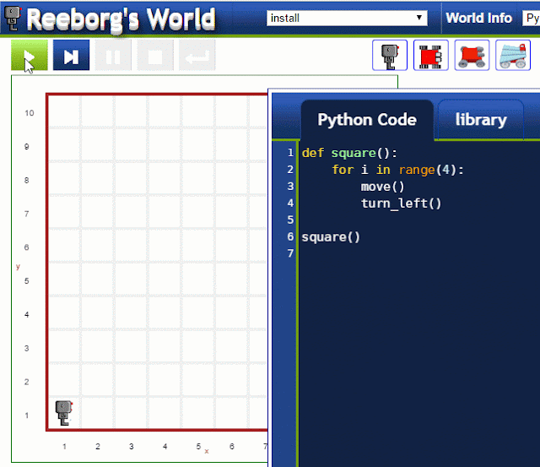Click line number 7 in the editor gutter

point(290,253)
